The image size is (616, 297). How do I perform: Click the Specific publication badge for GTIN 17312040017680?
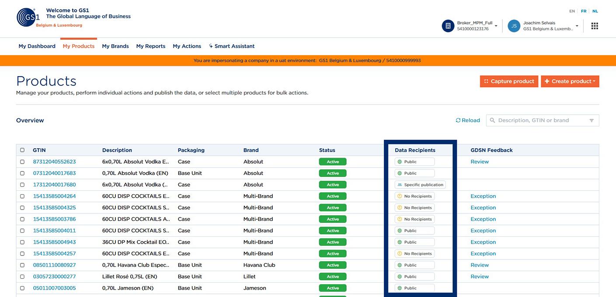point(420,185)
